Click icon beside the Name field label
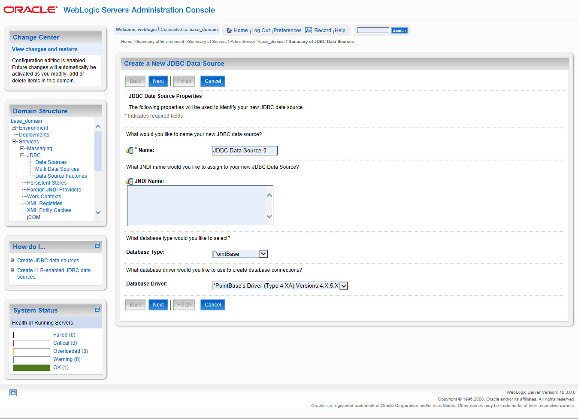578x419 pixels. (x=130, y=150)
